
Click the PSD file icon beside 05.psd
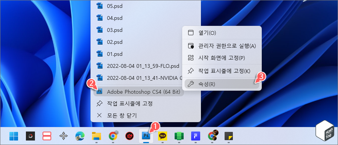pos(100,6)
